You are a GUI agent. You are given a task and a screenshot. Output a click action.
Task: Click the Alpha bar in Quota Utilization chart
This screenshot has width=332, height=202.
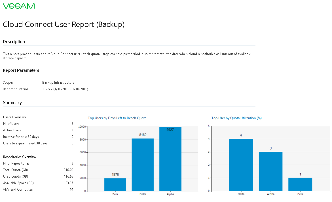(270, 171)
